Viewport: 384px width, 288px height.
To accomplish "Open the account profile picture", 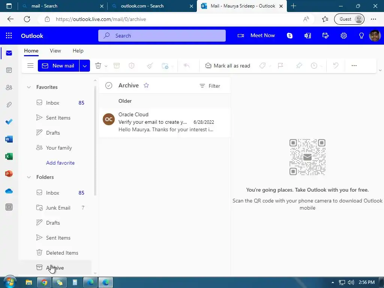I will (x=375, y=36).
